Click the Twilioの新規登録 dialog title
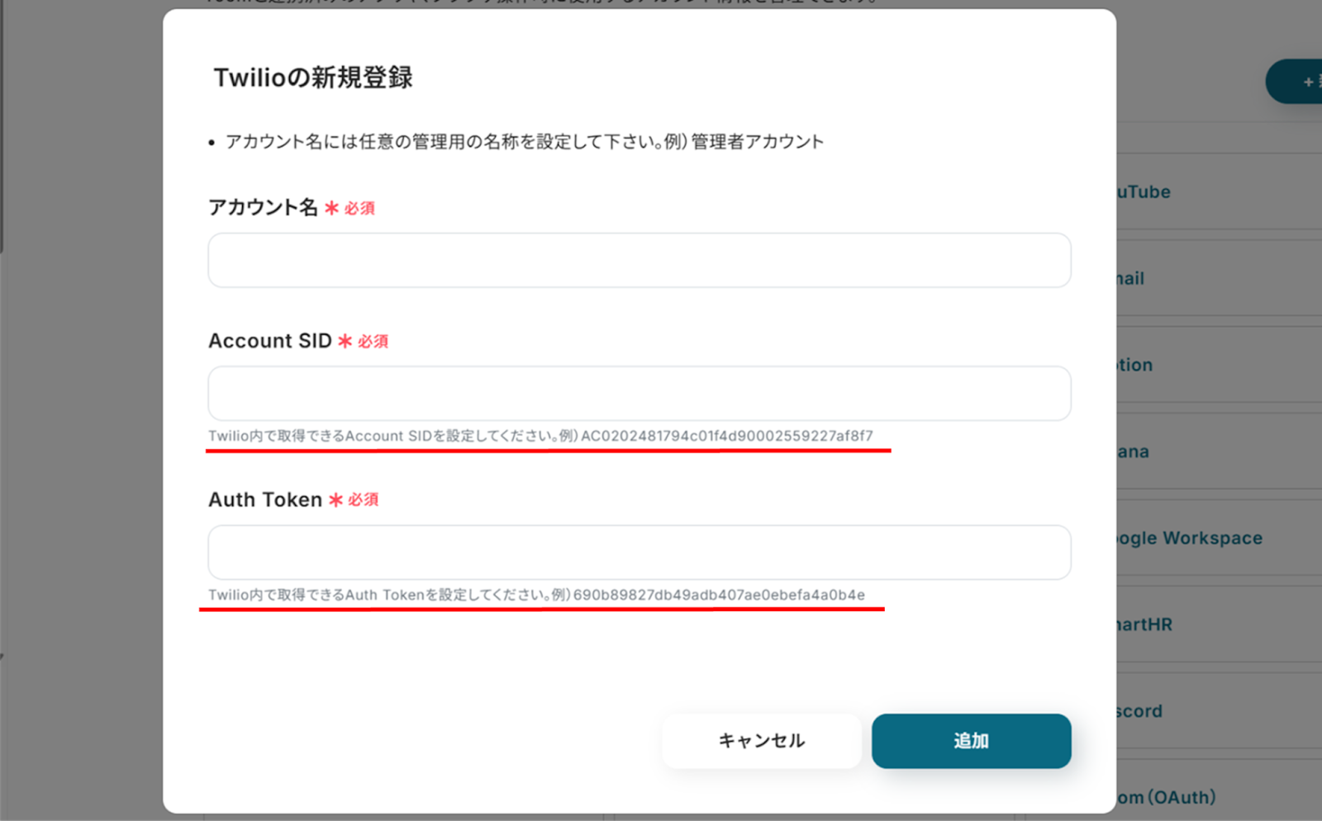This screenshot has width=1322, height=821. pos(313,78)
